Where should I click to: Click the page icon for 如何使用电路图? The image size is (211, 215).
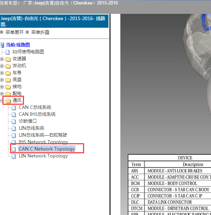pyautogui.click(x=8, y=52)
